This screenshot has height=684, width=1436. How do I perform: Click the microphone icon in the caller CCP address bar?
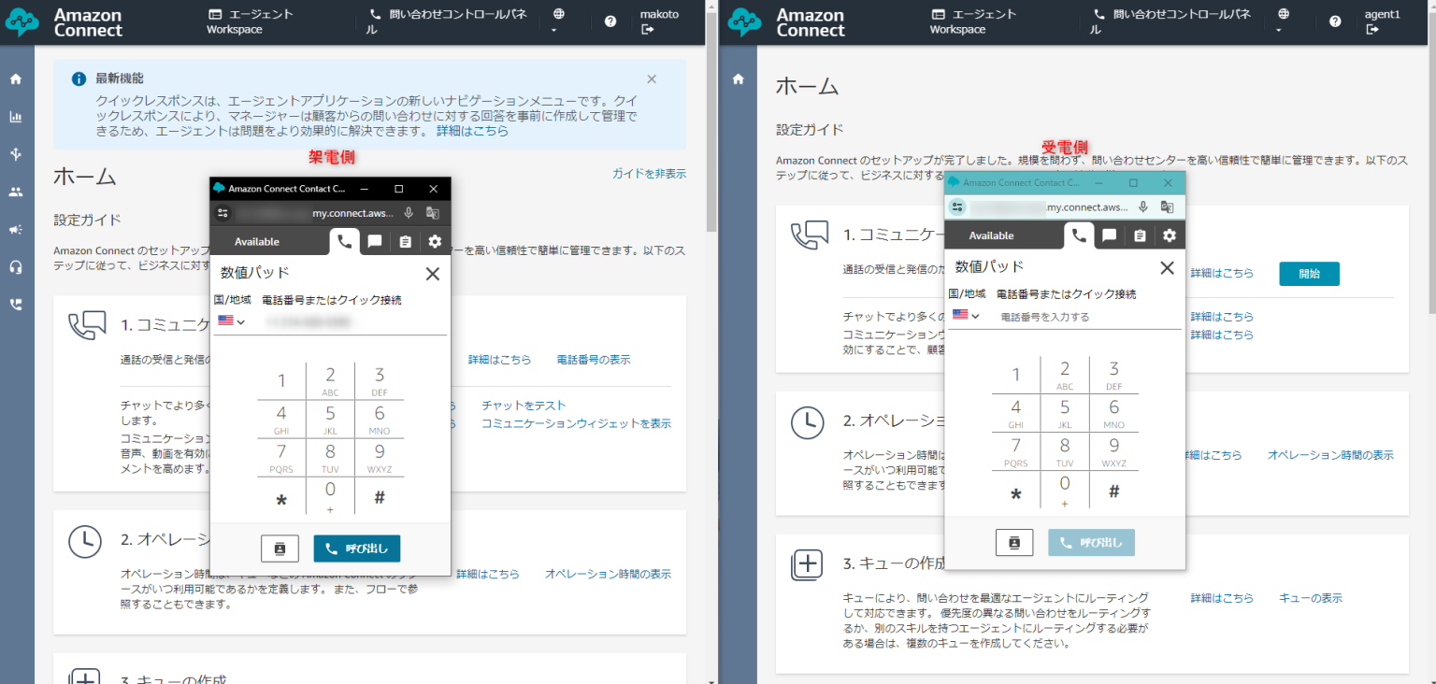pos(408,212)
